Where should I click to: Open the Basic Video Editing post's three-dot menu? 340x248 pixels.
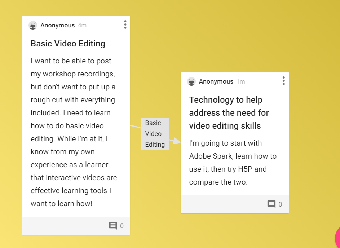pyautogui.click(x=125, y=25)
